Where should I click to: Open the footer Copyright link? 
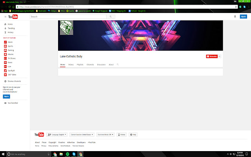click(52, 142)
